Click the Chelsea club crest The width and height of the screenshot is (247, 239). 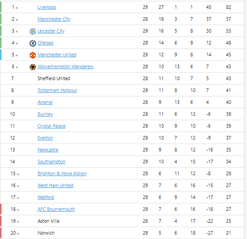33,43
